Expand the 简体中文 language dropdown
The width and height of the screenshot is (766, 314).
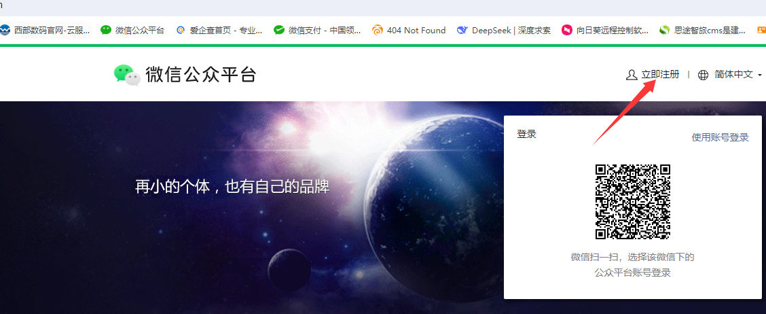733,75
